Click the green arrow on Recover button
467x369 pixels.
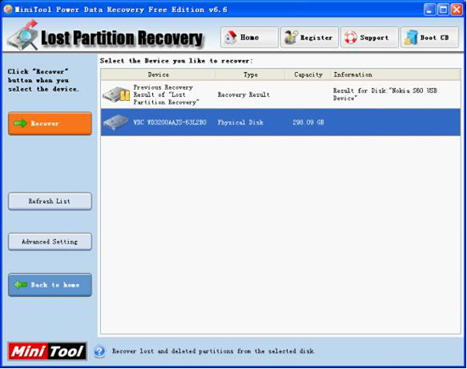[20, 123]
